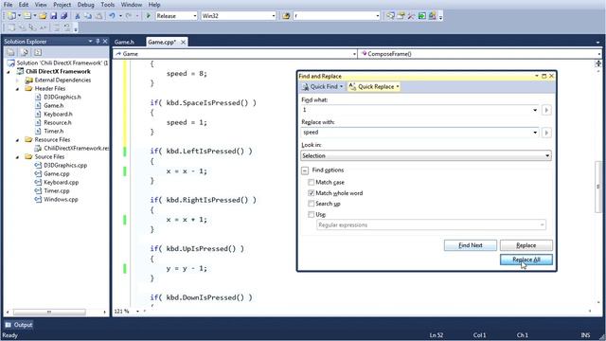Open the Window menu
Viewport: 606px width, 341px height.
pos(132,5)
